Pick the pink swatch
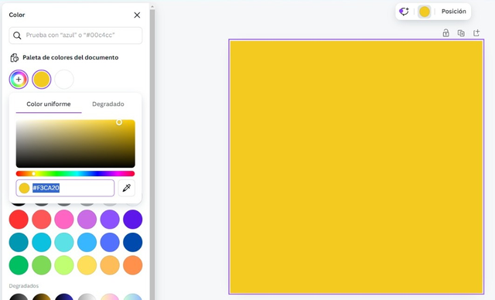 (x=64, y=220)
